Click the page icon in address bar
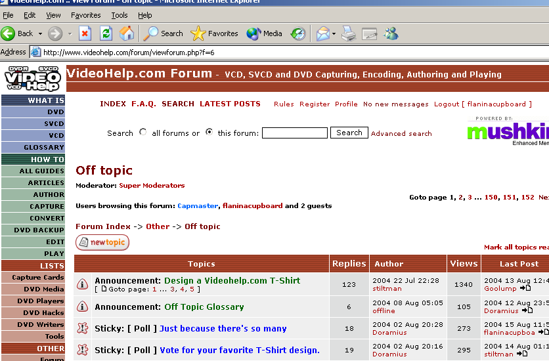The height and width of the screenshot is (361, 549). (35, 53)
